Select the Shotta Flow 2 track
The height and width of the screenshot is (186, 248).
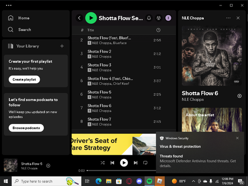(x=124, y=54)
